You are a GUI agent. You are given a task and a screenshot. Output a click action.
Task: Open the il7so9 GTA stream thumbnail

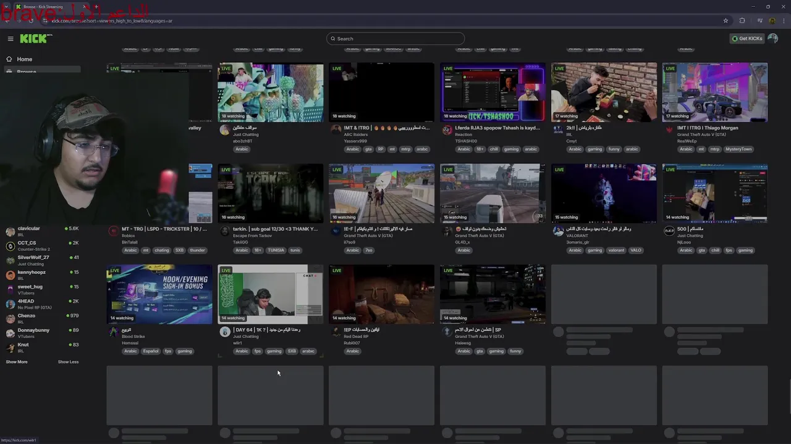(x=381, y=193)
